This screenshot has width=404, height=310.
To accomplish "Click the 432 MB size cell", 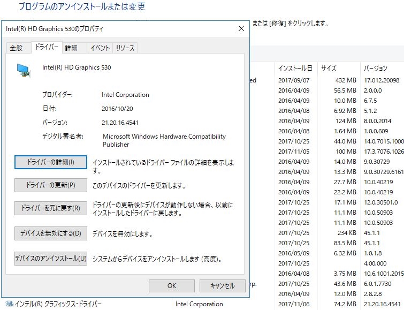I will 346,80.
